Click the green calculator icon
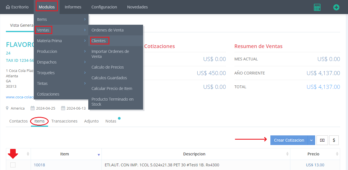The width and height of the screenshot is (348, 170). point(317,7)
